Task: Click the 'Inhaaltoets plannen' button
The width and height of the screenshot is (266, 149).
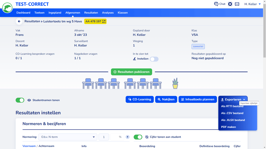Action: click(198, 99)
